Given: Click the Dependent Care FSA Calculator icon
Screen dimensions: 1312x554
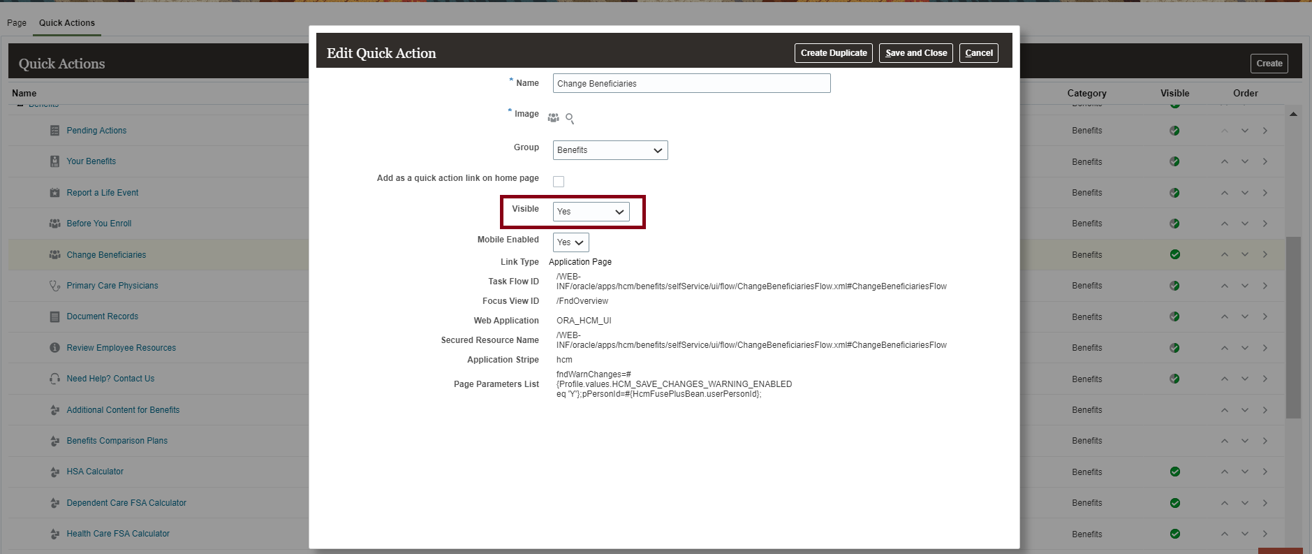Looking at the screenshot, I should point(54,503).
